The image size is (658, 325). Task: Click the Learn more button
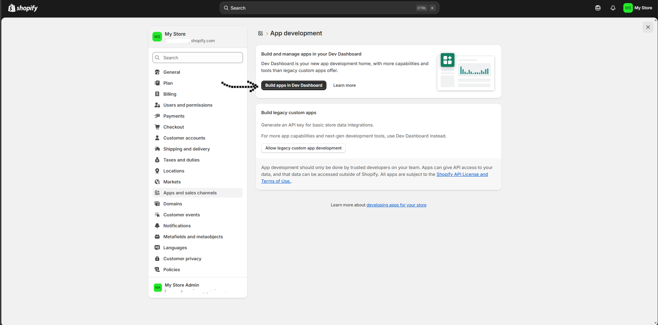(344, 85)
